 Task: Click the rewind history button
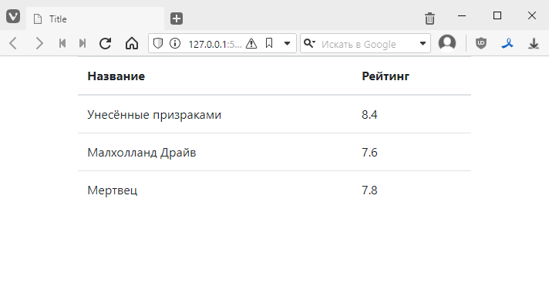tap(62, 43)
